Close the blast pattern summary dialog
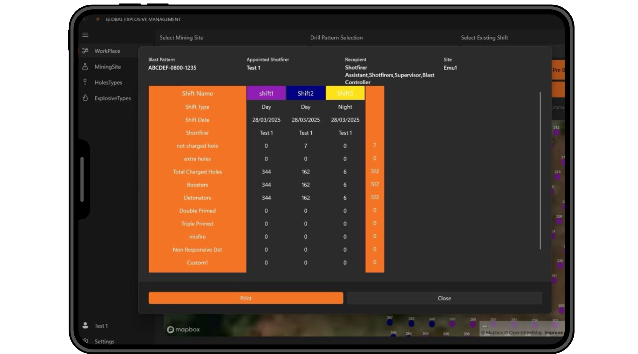The width and height of the screenshot is (638, 354). coord(444,298)
